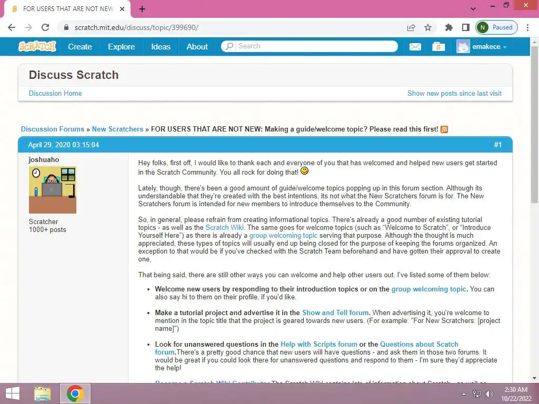Click the network icon in system tray
The image size is (539, 404).
[x=477, y=393]
